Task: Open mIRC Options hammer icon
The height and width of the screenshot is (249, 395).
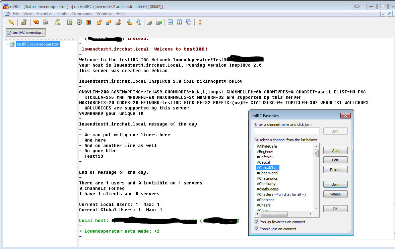Action: 24,22
